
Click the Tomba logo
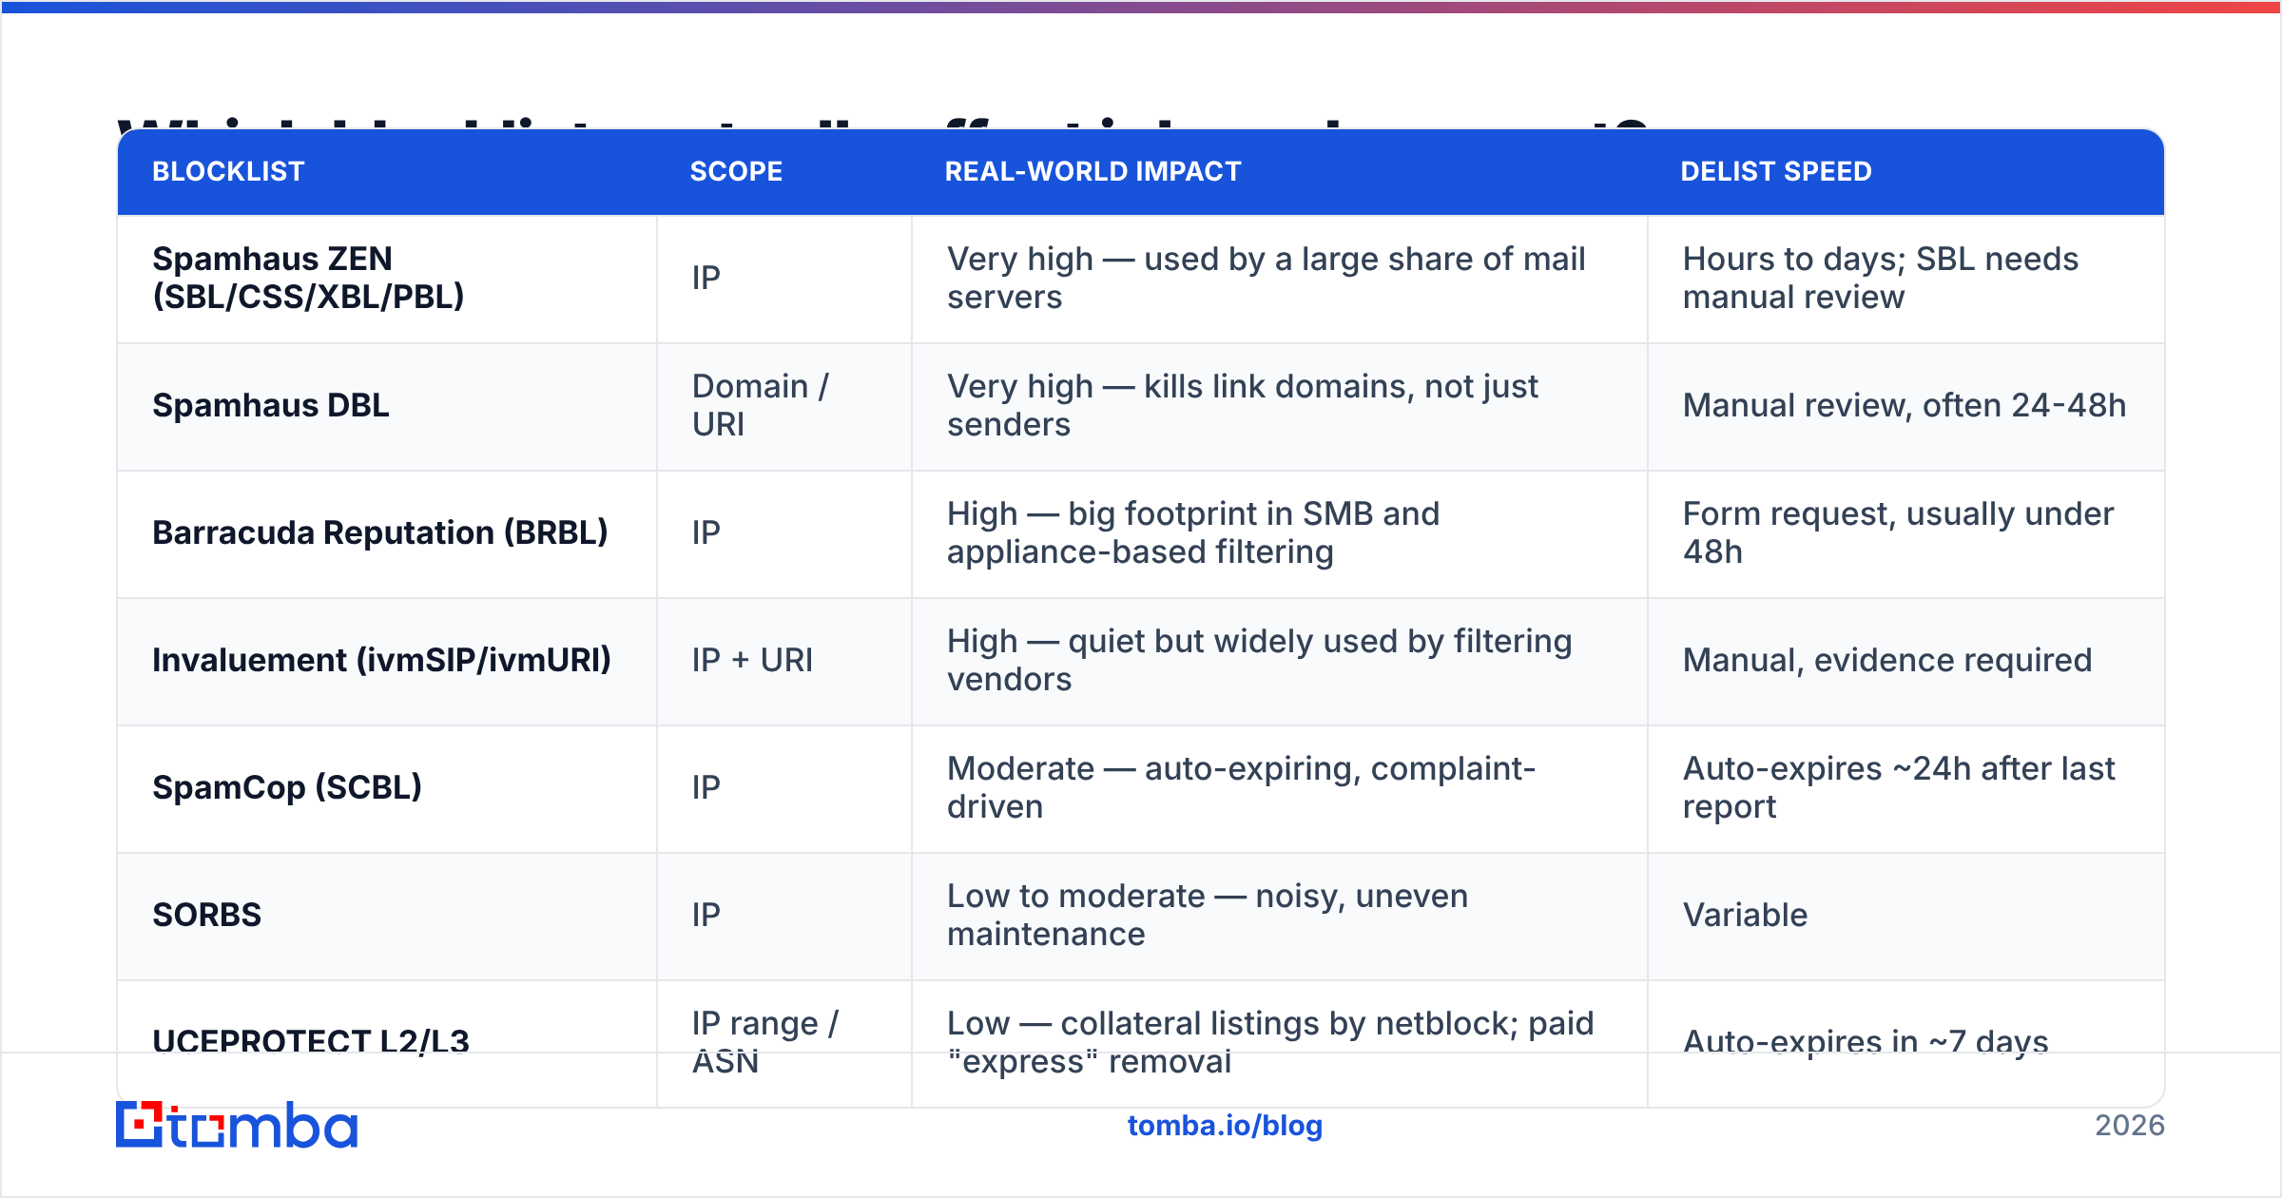tap(237, 1125)
